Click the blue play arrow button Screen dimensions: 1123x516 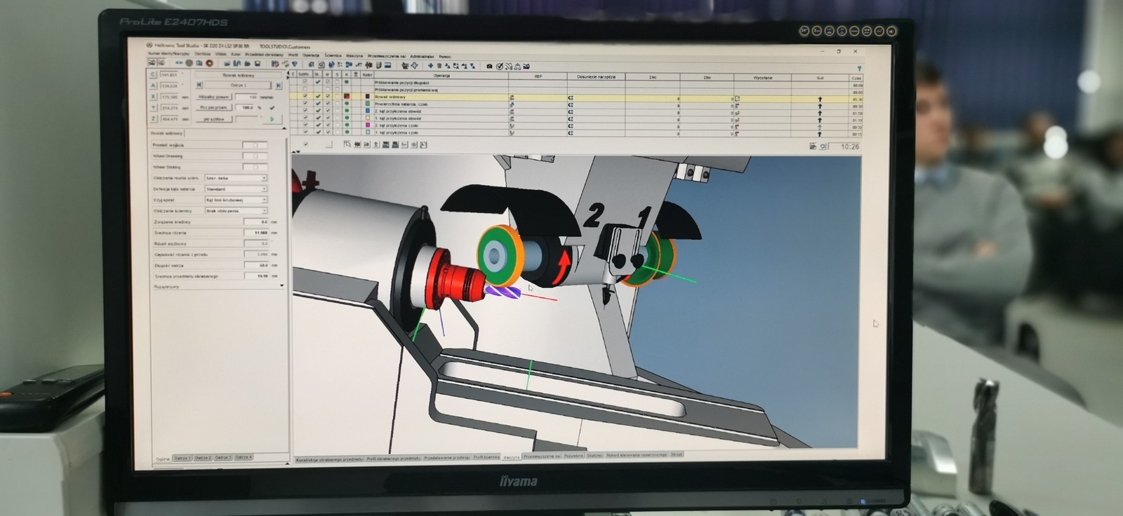[x=272, y=119]
